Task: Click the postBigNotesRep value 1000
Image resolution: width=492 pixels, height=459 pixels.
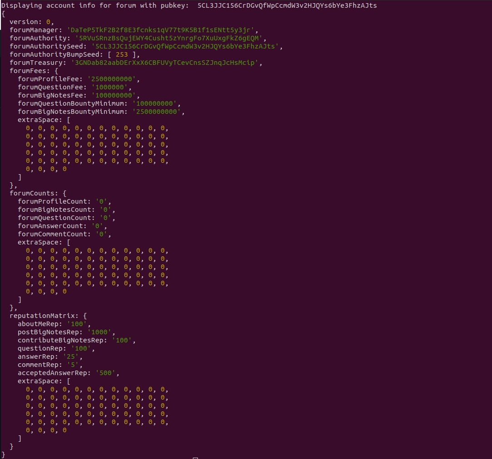Action: point(101,332)
